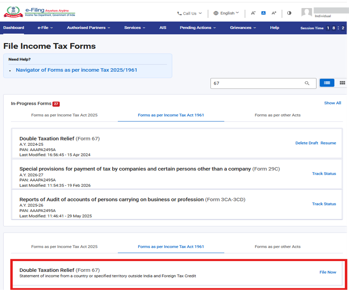Click the user profile avatar

pyautogui.click(x=306, y=13)
